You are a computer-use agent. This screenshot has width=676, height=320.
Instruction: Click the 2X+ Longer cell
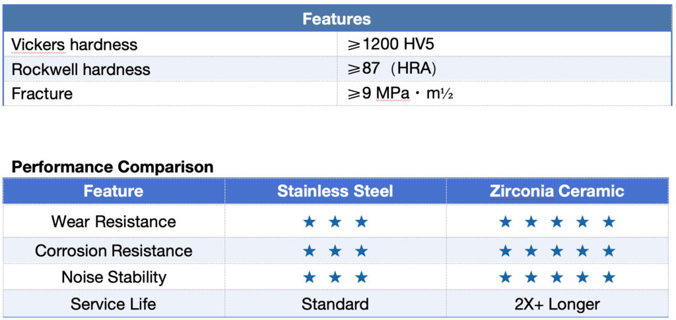pyautogui.click(x=557, y=304)
